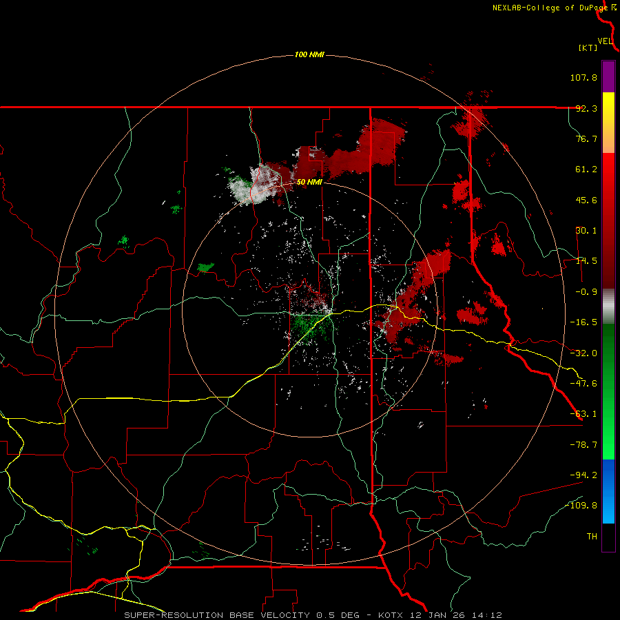Click the KOTX station identifier
The width and height of the screenshot is (620, 620).
click(391, 615)
